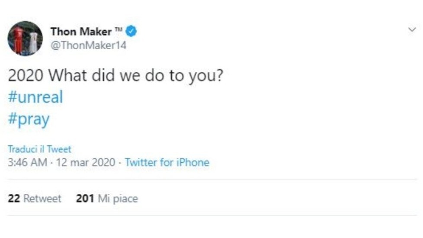
Task: Click the blue verified badge
Action: (131, 31)
